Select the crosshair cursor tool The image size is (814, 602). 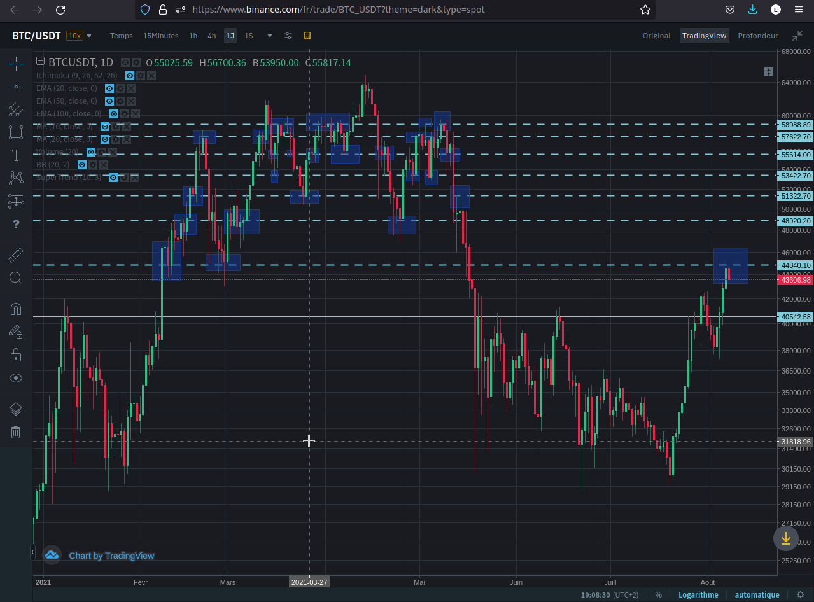click(x=16, y=63)
